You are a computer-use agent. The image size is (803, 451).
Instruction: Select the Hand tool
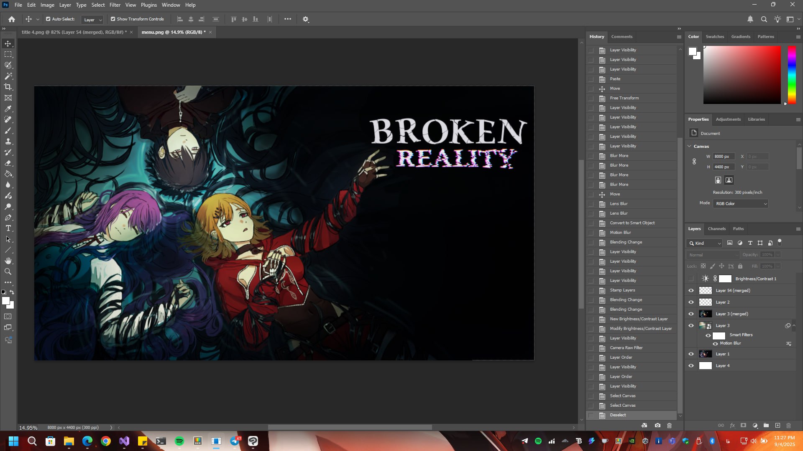click(x=8, y=261)
